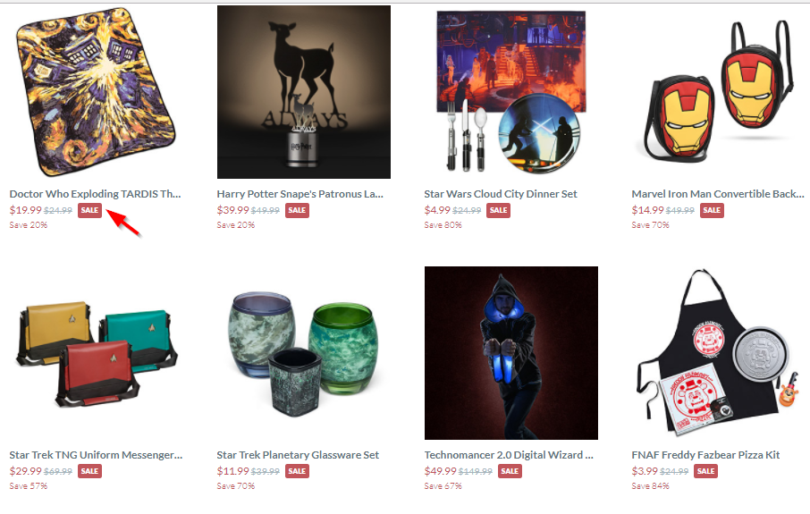View the FNAF Freddy Fazbear Pizza Kit image
Image resolution: width=810 pixels, height=514 pixels.
point(718,353)
